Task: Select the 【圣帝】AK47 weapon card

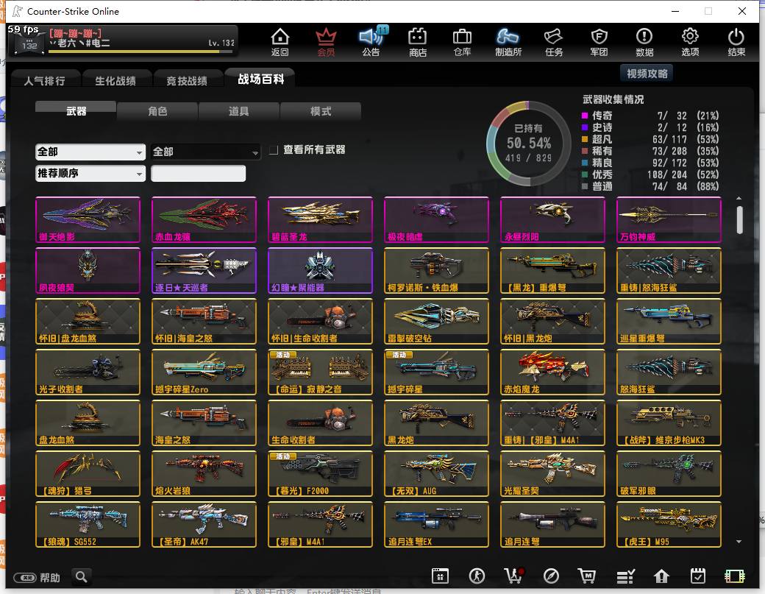Action: 204,524
